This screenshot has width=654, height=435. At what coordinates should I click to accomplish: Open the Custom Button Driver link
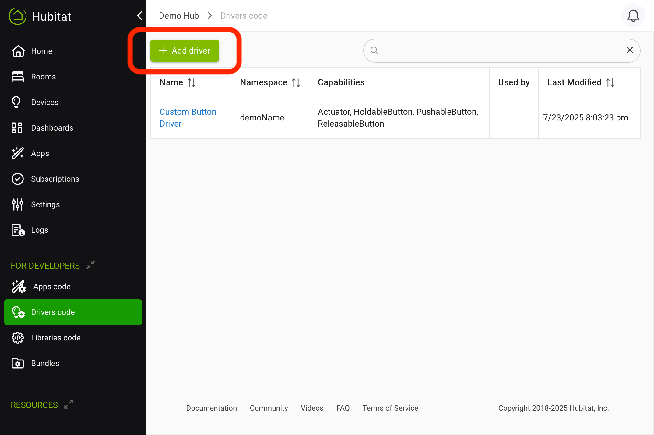[188, 118]
